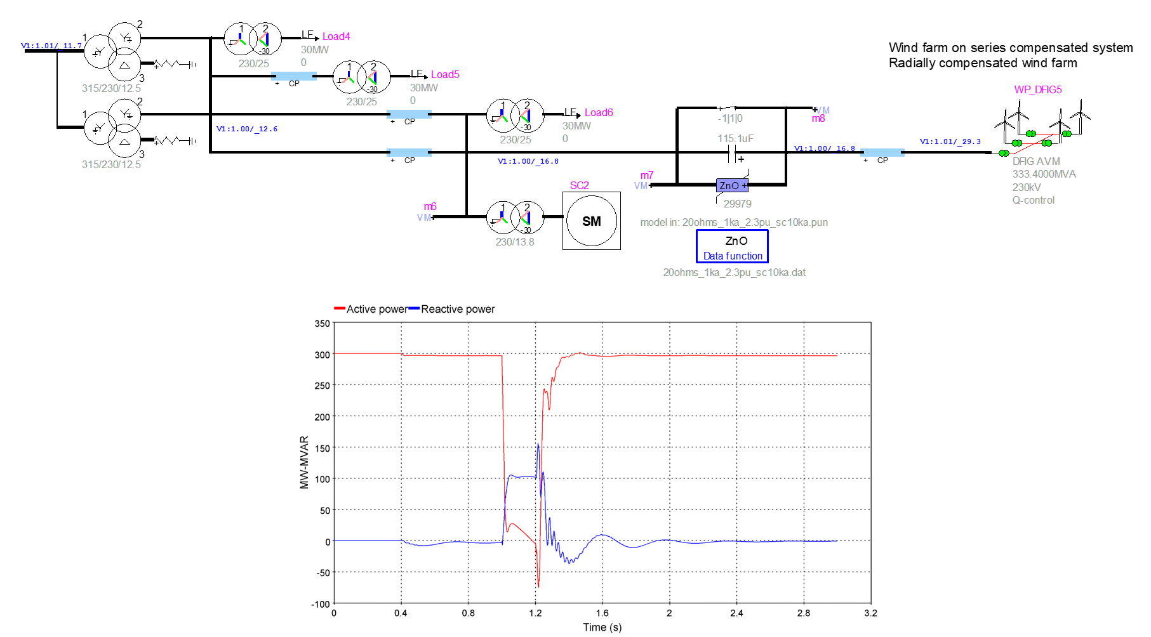Image resolution: width=1151 pixels, height=637 pixels.
Task: Select the m8 voltmeter VM
Action: pos(822,110)
